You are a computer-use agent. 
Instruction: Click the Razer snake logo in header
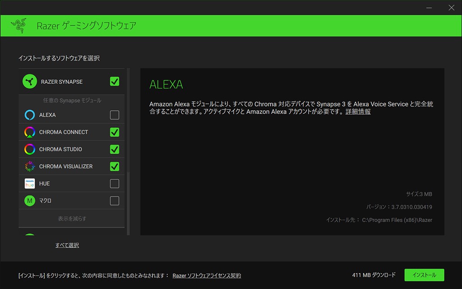18,26
